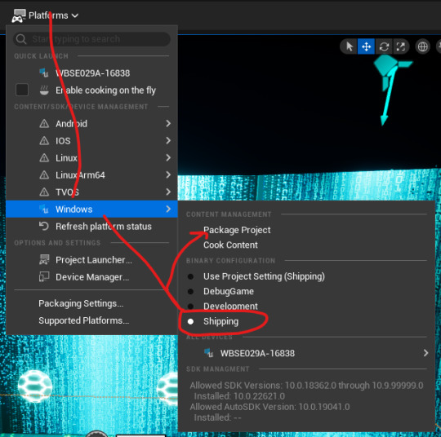The image size is (441, 437).
Task: Click the refresh circular arrow icon
Action: point(44,226)
